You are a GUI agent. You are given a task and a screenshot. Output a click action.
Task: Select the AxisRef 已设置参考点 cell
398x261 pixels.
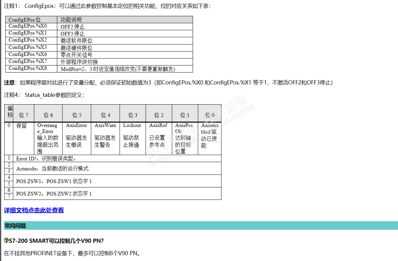[x=159, y=138]
